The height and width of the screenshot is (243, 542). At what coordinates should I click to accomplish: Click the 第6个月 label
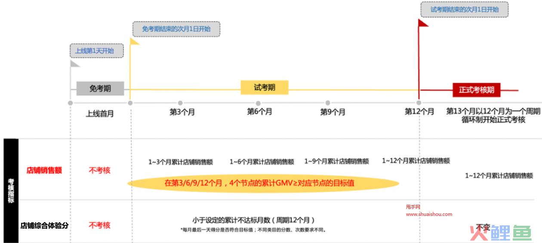click(x=259, y=112)
